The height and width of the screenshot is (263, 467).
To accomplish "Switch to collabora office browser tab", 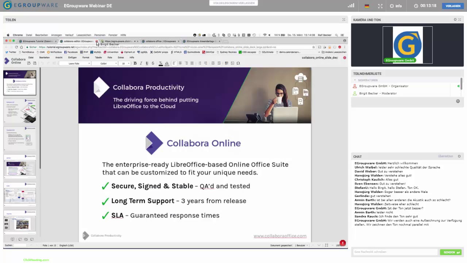I will (x=161, y=41).
